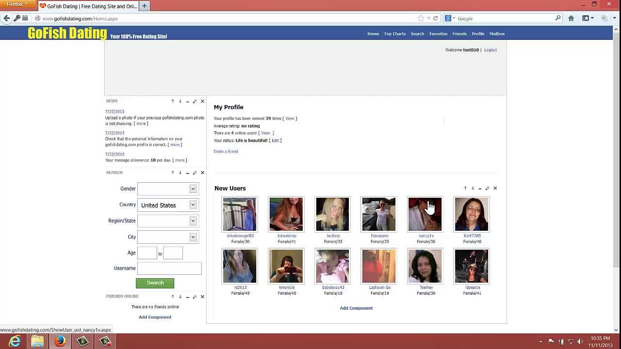
Task: Move the New Users panel up
Action: point(465,188)
